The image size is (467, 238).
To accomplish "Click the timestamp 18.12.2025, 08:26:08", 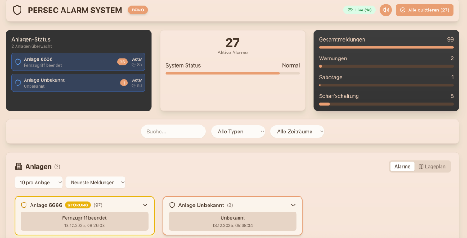I will (84, 226).
